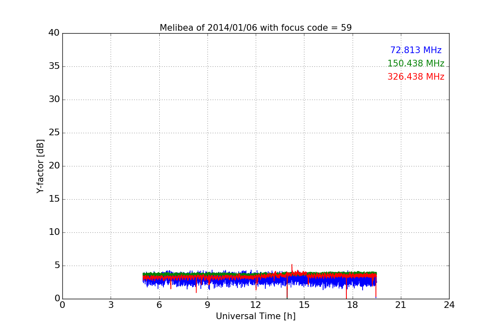This screenshot has width=499, height=332.
Task: Click the x-axis tick label 6
Action: tap(159, 305)
